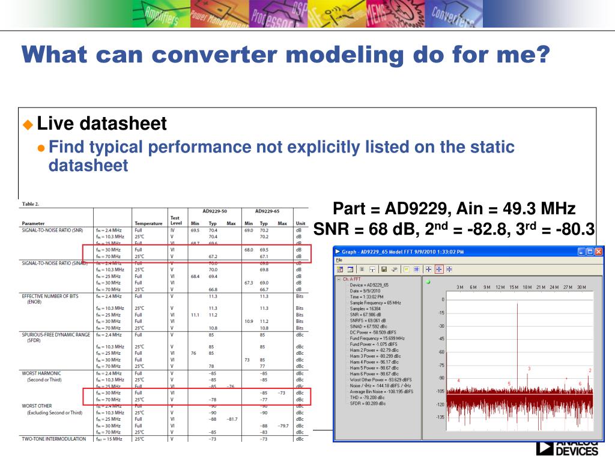Click the text lines list toolbar icon
This screenshot has width=615, height=461.
[362, 270]
